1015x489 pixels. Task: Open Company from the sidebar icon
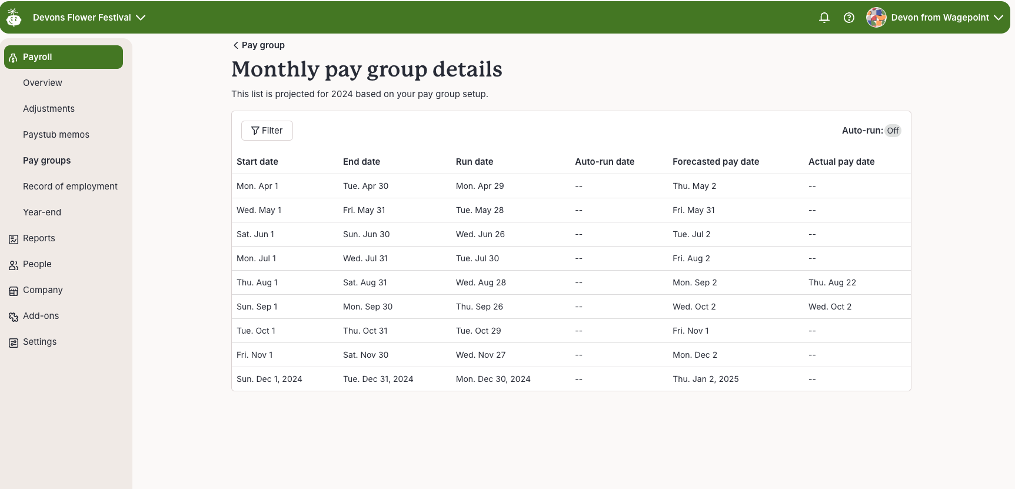(14, 291)
